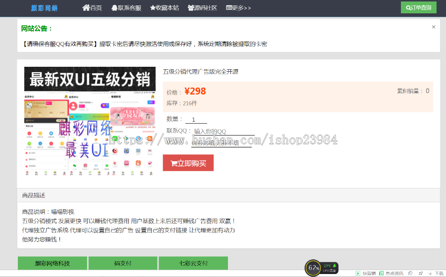Open 快剪辑 in the browser status bar
Screen dimensions: 446x277
tap(366, 274)
